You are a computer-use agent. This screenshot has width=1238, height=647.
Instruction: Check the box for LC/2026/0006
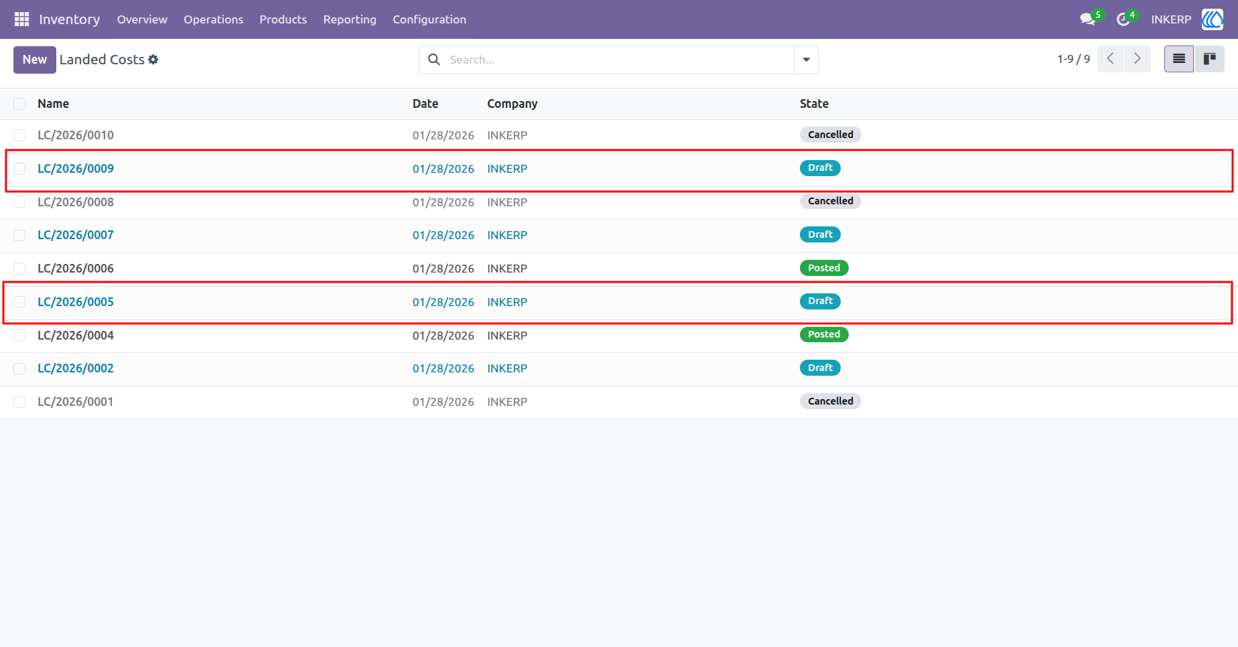[x=19, y=269]
